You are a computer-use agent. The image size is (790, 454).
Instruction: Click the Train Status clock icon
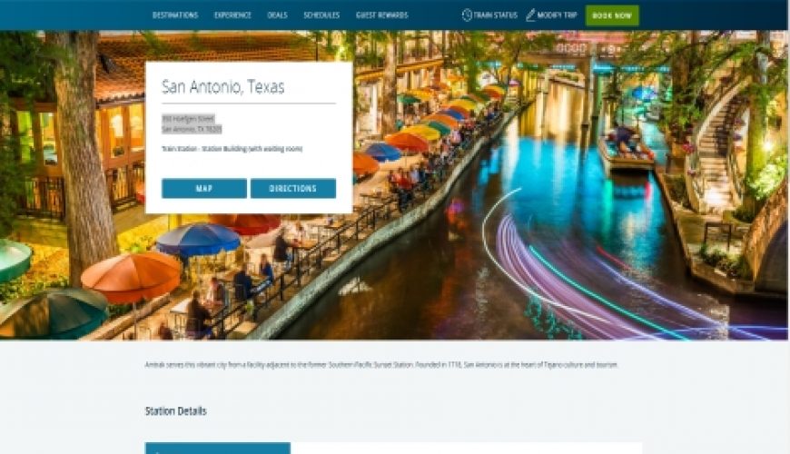tap(467, 15)
